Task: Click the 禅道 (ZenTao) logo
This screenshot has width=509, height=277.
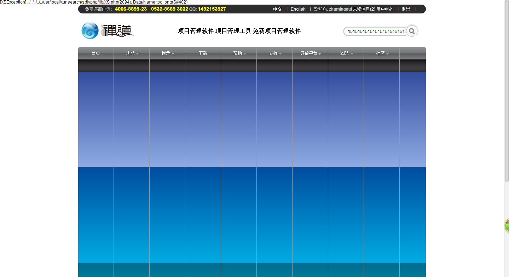Action: click(108, 31)
